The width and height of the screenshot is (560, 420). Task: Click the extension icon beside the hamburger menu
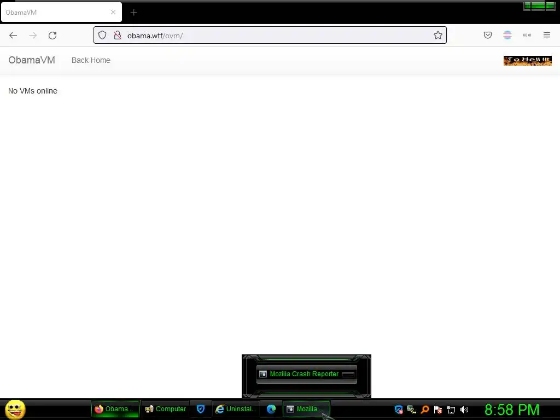[527, 35]
